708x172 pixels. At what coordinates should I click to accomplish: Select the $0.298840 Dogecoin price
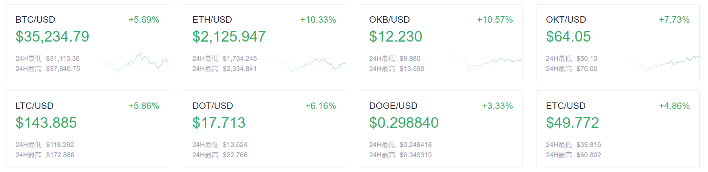pos(404,123)
